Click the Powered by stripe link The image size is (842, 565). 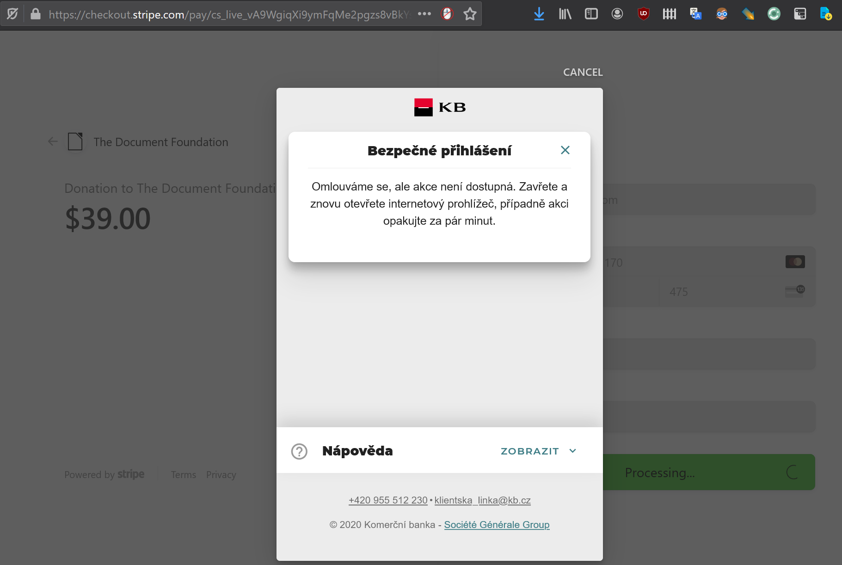point(104,474)
